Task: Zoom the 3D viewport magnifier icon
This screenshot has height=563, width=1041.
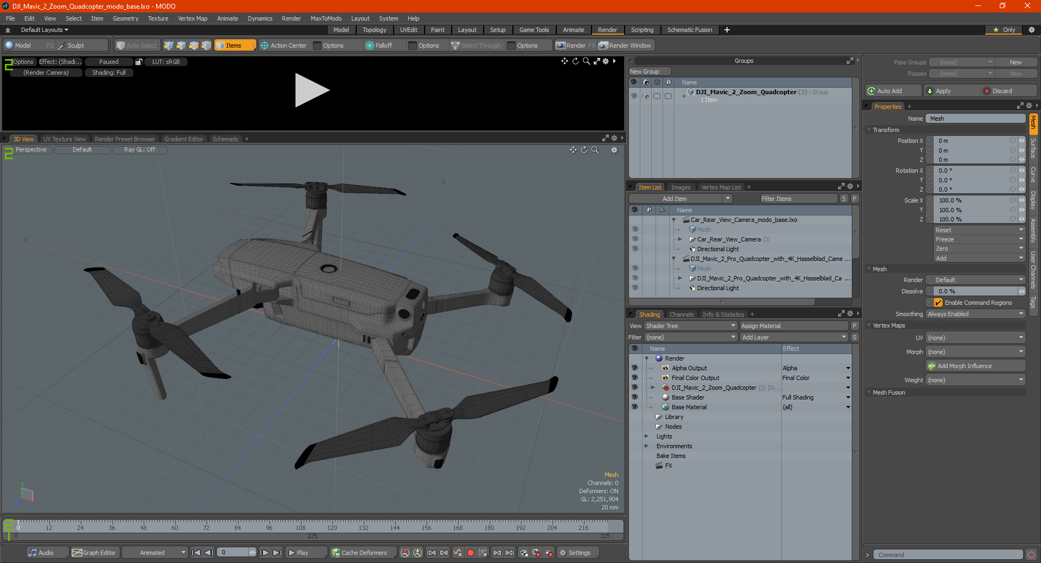Action: coord(595,150)
